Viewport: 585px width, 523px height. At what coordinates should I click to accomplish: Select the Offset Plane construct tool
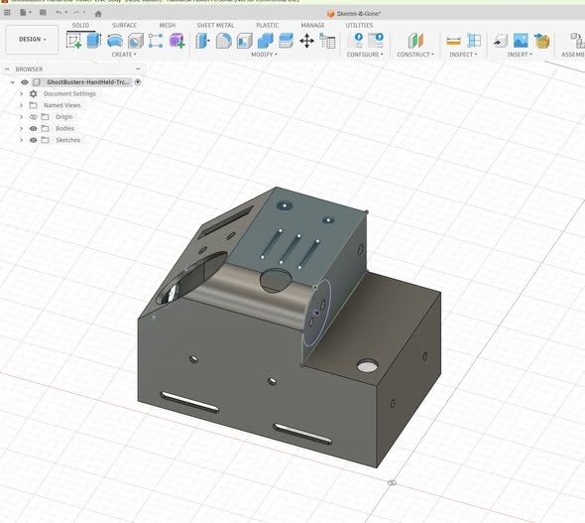[x=415, y=41]
